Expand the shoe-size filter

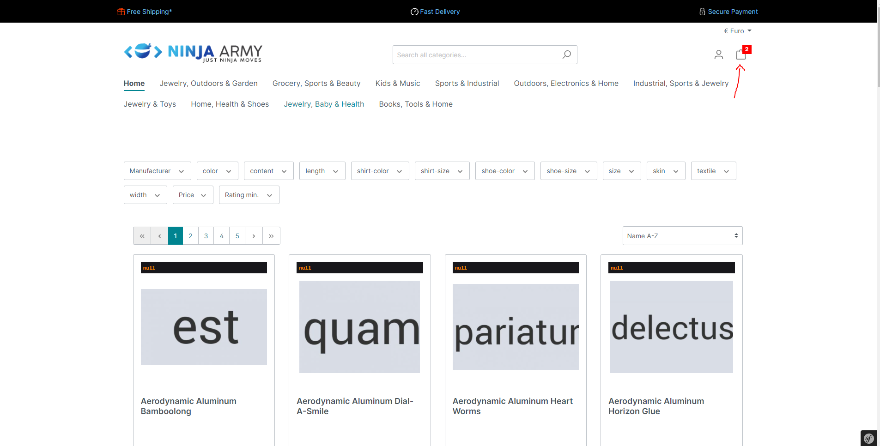click(569, 171)
